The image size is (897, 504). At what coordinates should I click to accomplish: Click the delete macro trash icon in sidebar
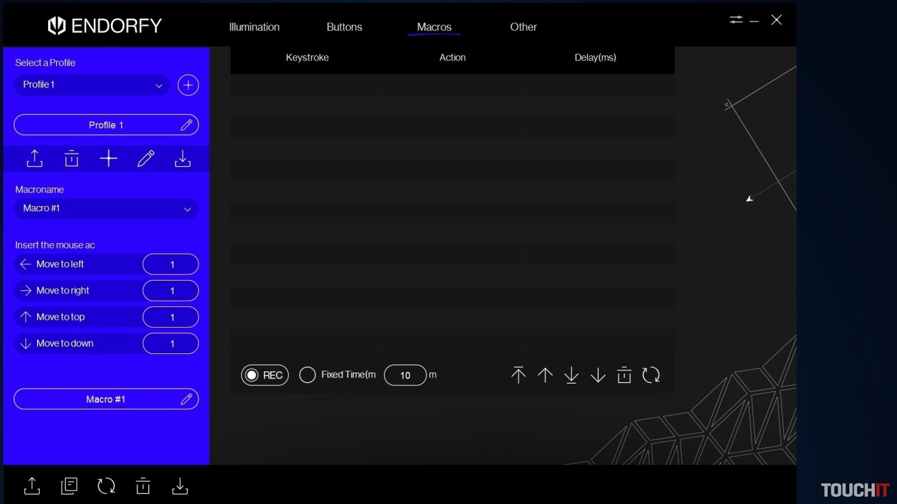click(x=72, y=159)
